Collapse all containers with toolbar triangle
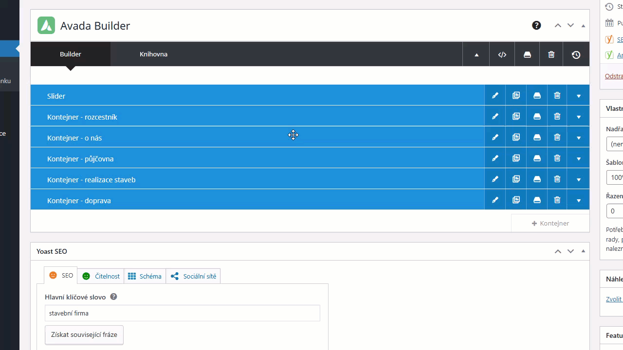This screenshot has height=350, width=623. (476, 54)
